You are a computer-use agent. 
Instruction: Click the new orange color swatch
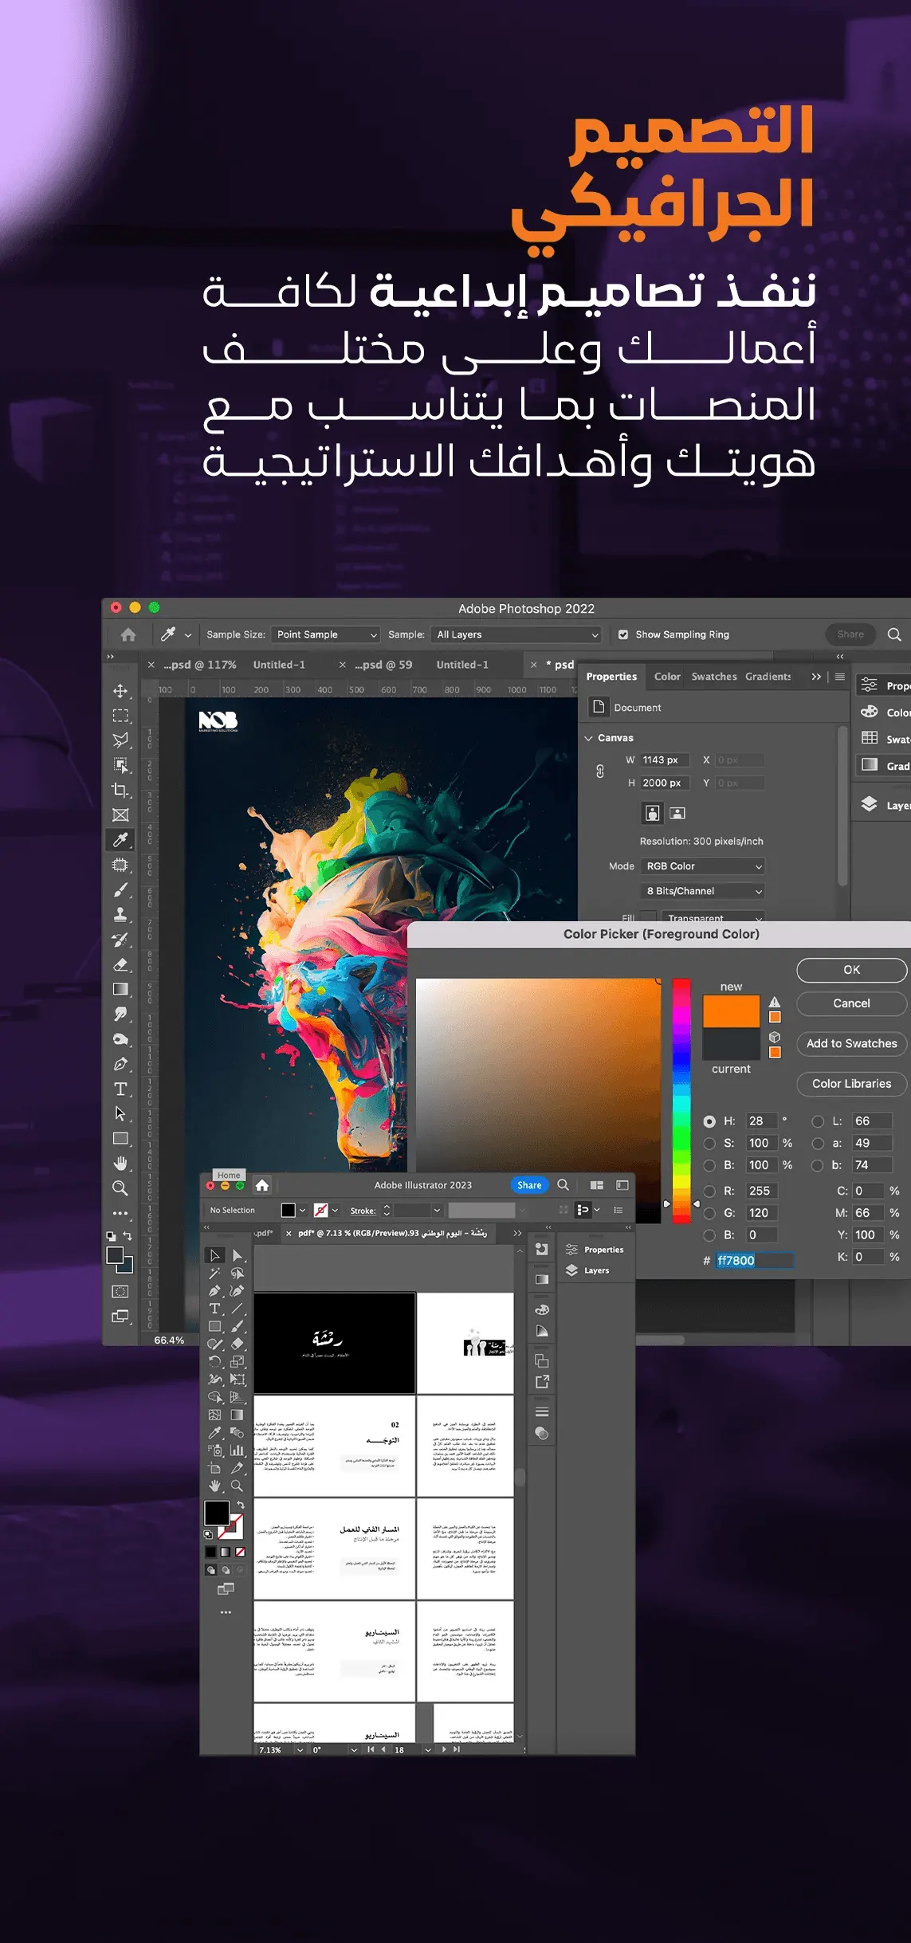pyautogui.click(x=731, y=1011)
